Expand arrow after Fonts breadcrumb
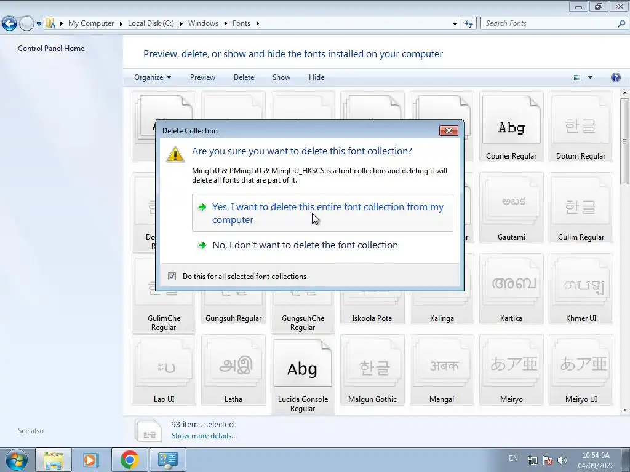Image resolution: width=630 pixels, height=472 pixels. tap(258, 23)
